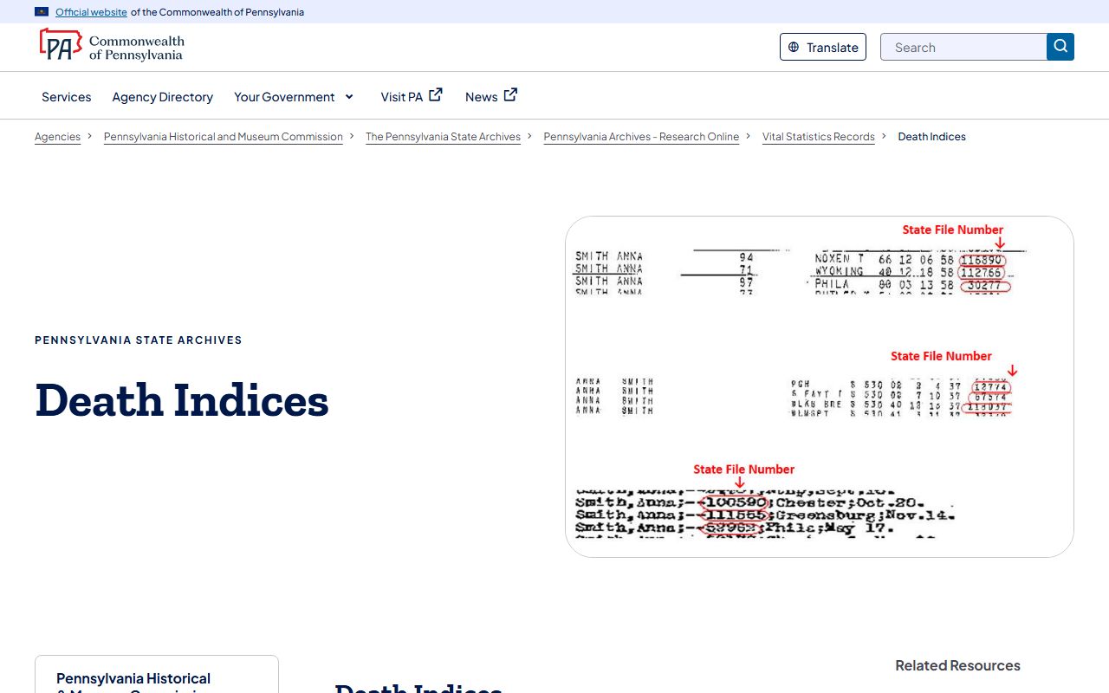Open the Visit PA menu link
Image resolution: width=1109 pixels, height=693 pixels.
coord(412,96)
